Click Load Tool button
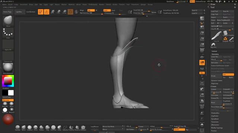This screenshot has width=238, height=133. point(216,11)
